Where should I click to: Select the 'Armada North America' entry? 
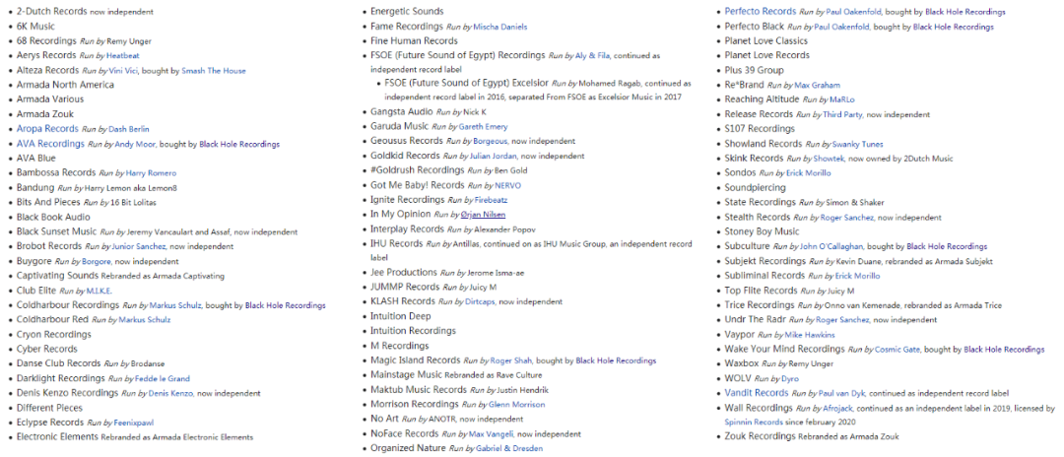click(66, 85)
